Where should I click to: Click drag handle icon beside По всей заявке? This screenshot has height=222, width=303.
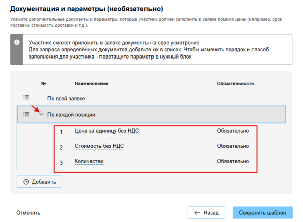26,97
